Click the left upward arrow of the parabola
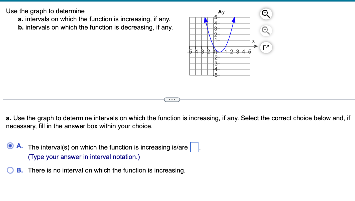Viewport: 355px width, 201px height. (206, 19)
